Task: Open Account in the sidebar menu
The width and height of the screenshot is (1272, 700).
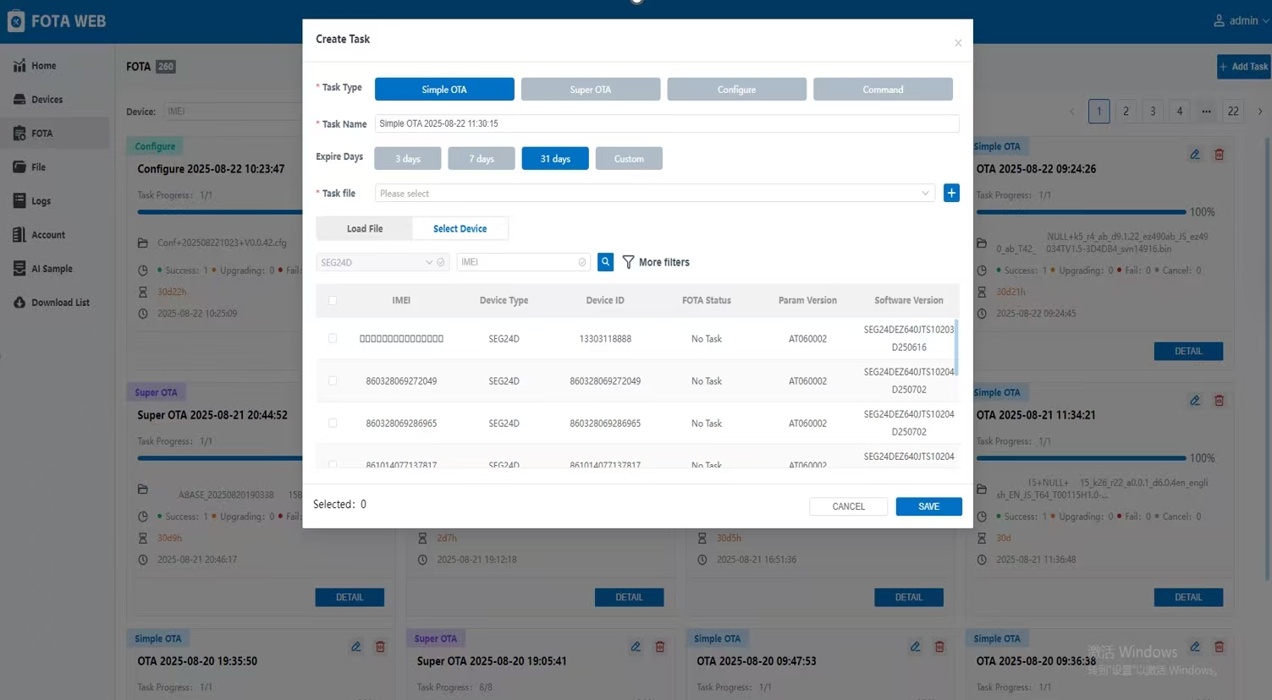Action: click(x=55, y=234)
